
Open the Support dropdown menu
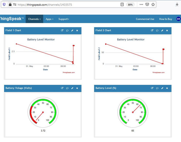pos(63,19)
